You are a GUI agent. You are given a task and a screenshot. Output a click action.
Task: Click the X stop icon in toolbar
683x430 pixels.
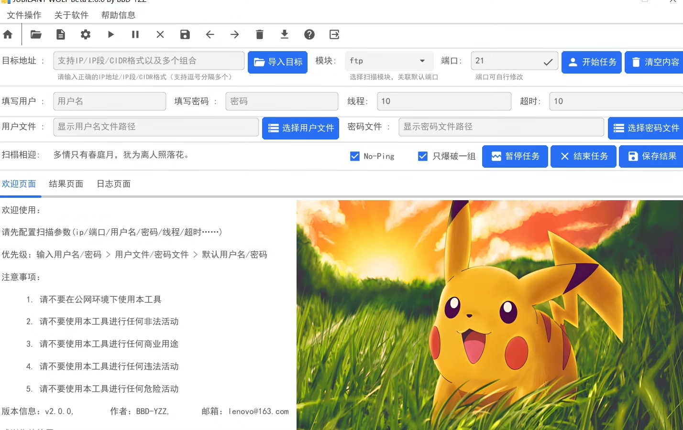point(160,34)
